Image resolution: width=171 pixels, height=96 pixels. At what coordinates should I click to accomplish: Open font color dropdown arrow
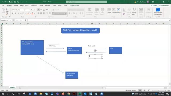pos(34,13)
